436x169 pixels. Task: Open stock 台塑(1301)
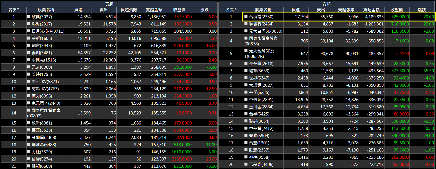(259, 143)
